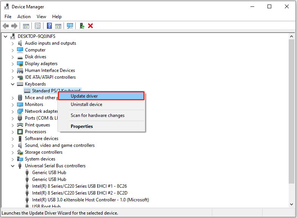
Task: Click the Audio inputs and outputs speaker icon
Action: 20,43
